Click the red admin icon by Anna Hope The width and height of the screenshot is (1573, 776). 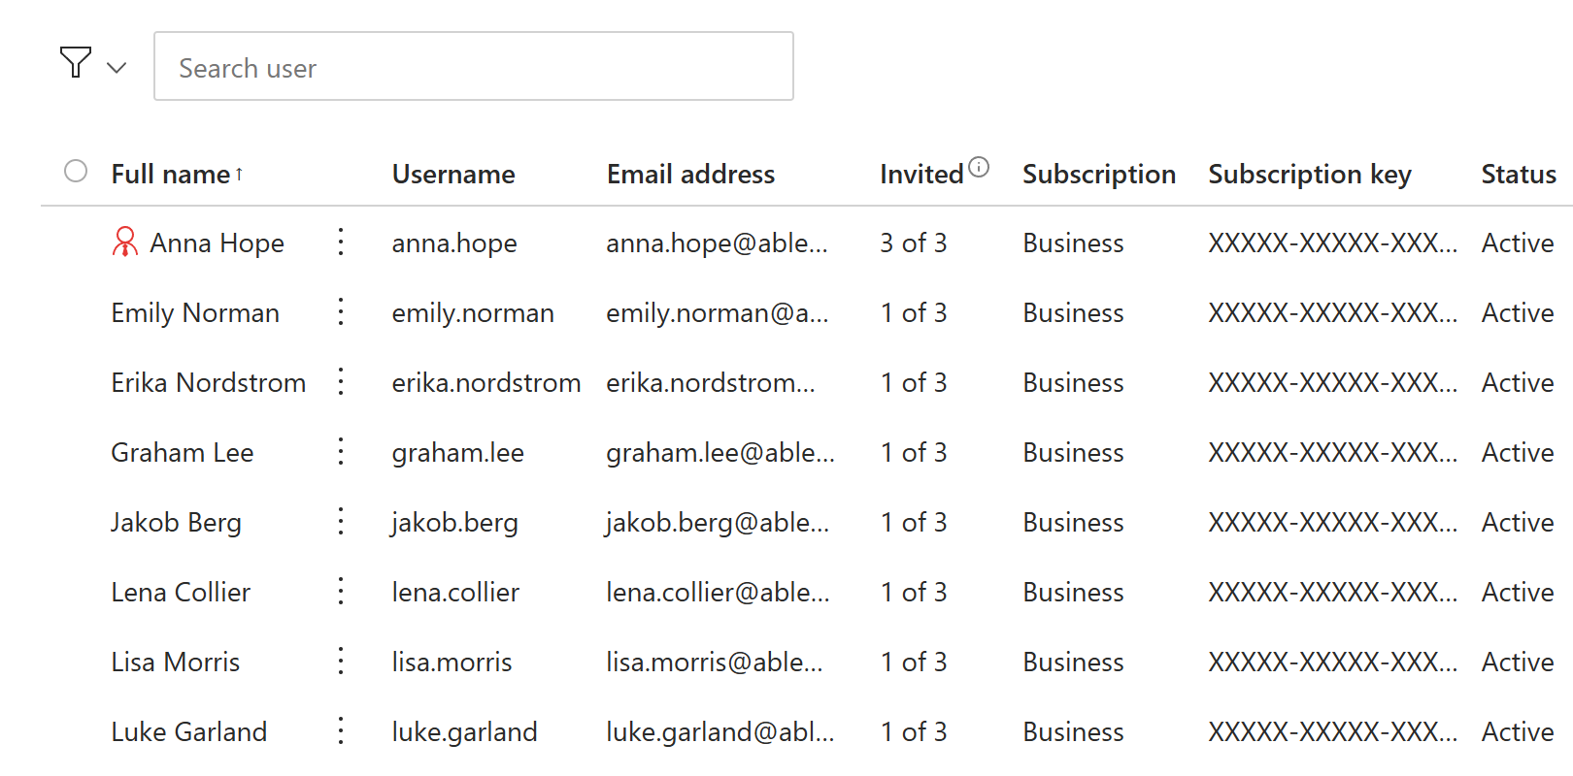click(125, 242)
